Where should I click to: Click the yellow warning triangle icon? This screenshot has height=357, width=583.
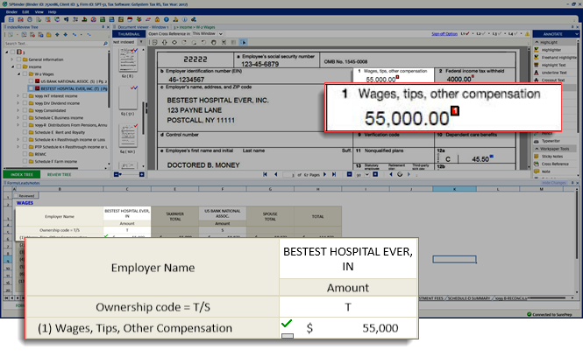(x=527, y=34)
